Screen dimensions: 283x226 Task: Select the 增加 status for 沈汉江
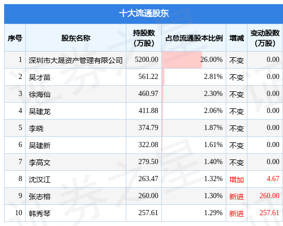pyautogui.click(x=237, y=180)
